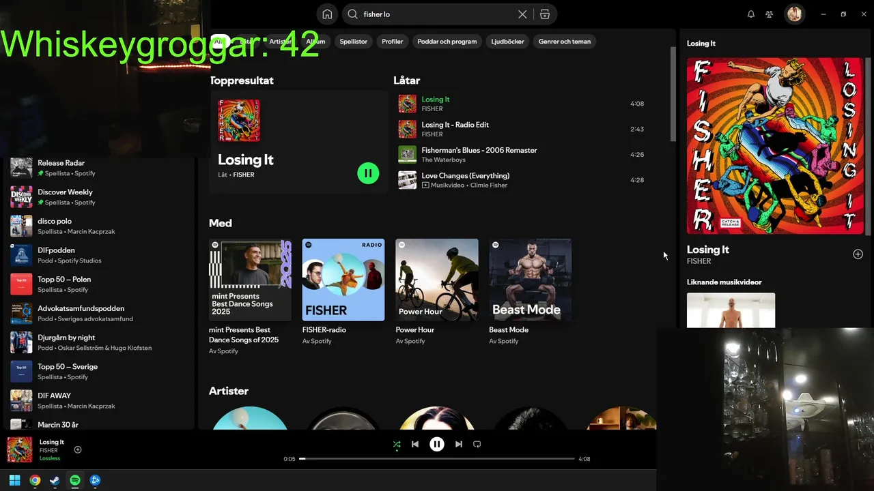Toggle shuffle in player bar

[x=397, y=444]
